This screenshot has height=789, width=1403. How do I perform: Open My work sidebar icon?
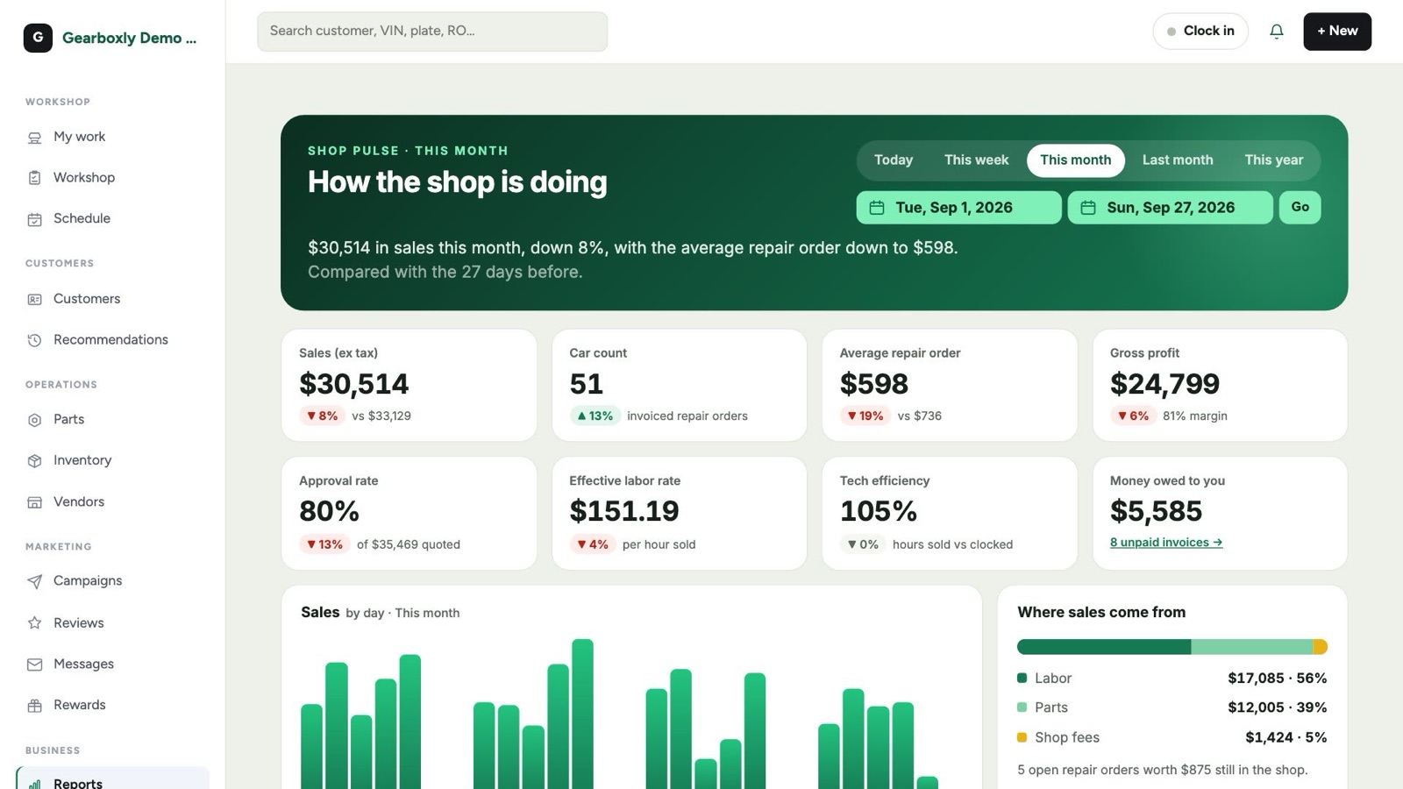[34, 138]
